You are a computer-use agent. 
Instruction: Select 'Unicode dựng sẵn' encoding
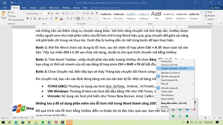coord(175,88)
